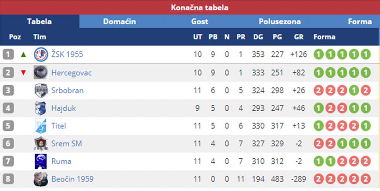Switch to the Domaćin tab
The image size is (380, 191).
coord(119,22)
